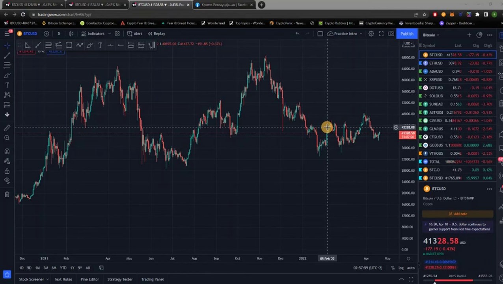Select the rectangle shape tool in the floating toolbar

click(69, 45)
